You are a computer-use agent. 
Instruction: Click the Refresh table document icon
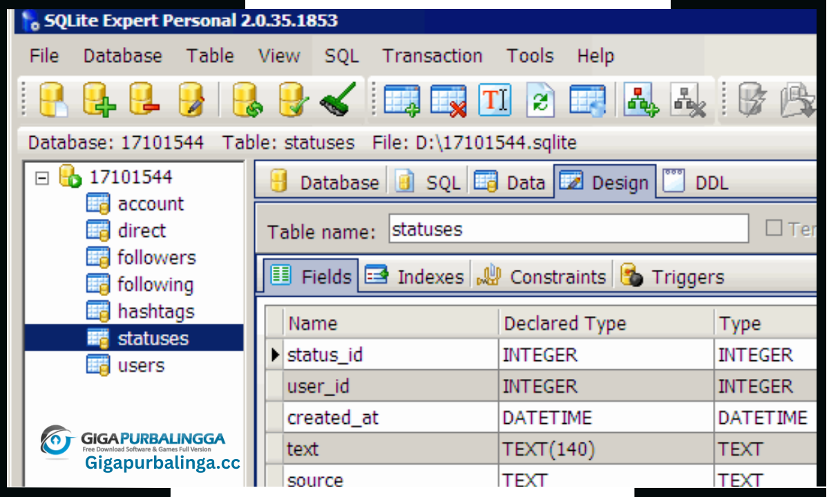(x=541, y=101)
